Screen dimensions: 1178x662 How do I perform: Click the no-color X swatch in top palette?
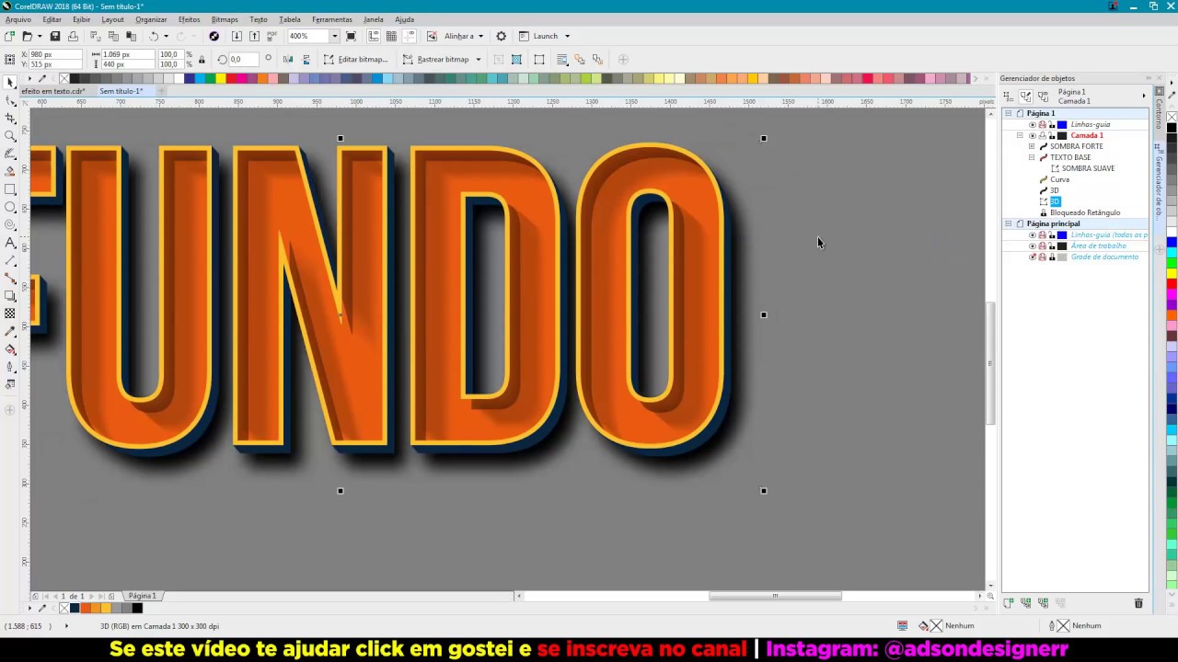coord(64,78)
